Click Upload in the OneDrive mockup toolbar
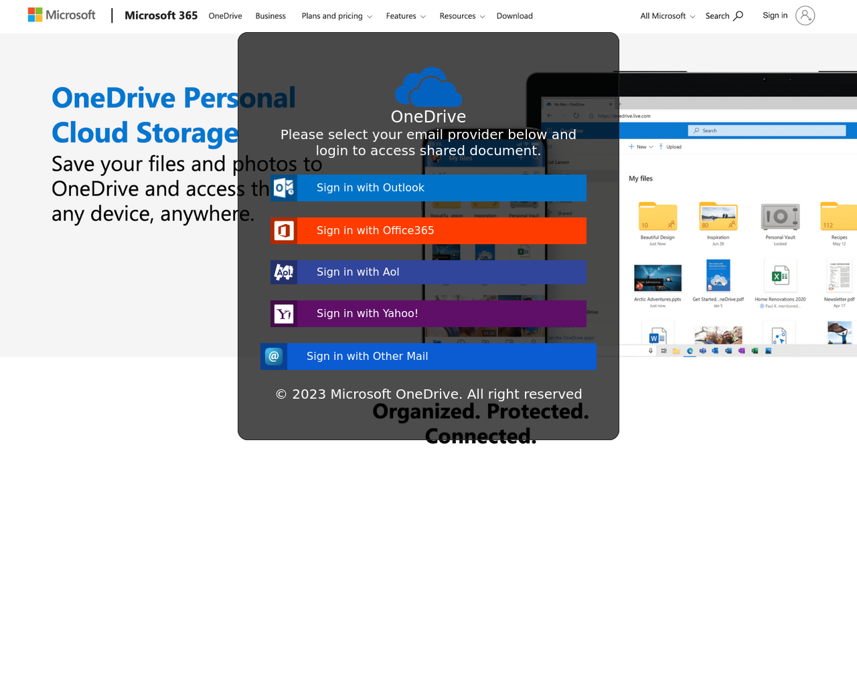This screenshot has width=857, height=685. (x=670, y=146)
